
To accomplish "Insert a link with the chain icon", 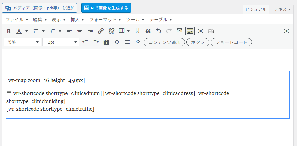I will (x=101, y=31).
